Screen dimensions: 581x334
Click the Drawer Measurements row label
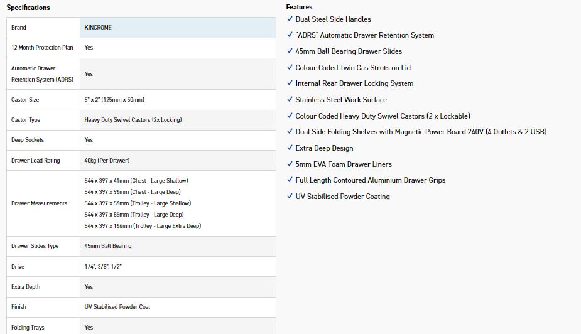[39, 203]
